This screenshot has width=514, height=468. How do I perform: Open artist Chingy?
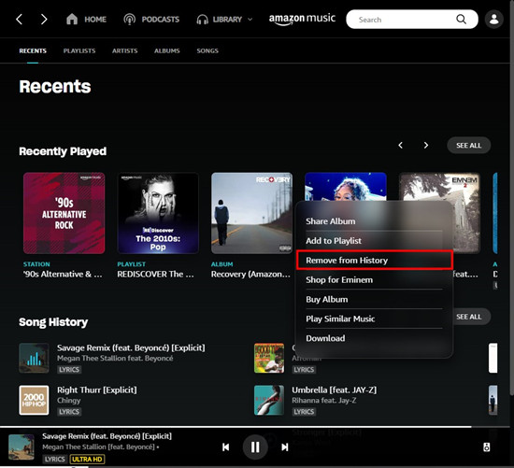click(x=69, y=401)
